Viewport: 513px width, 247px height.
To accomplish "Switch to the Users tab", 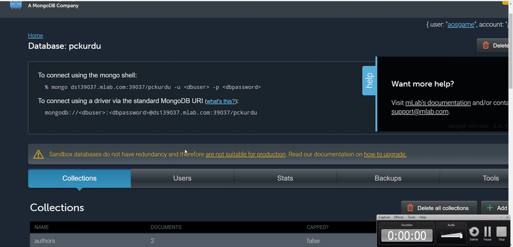I will point(182,178).
